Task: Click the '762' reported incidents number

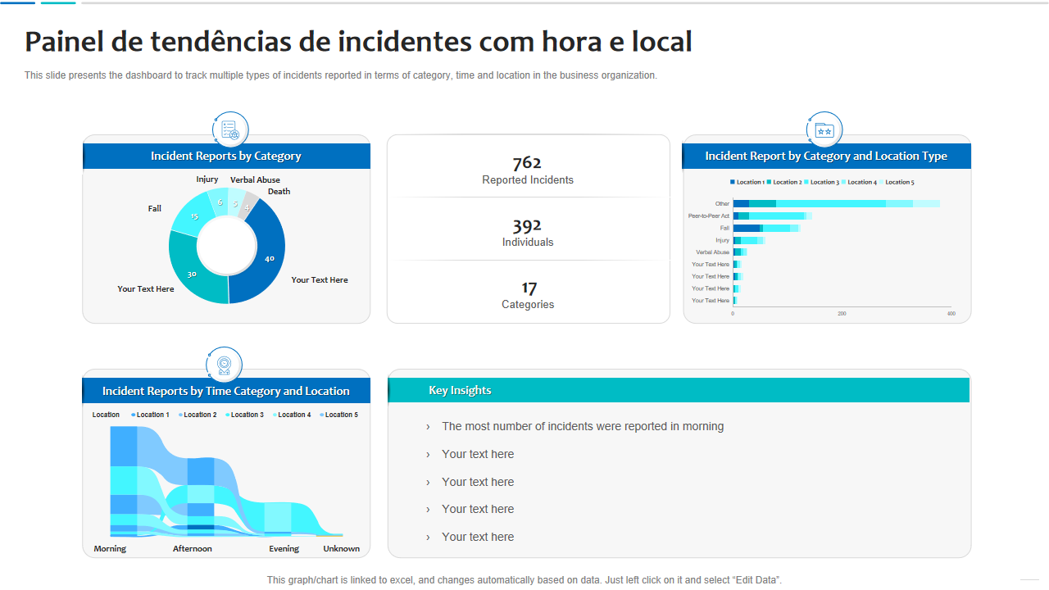Action: click(528, 162)
